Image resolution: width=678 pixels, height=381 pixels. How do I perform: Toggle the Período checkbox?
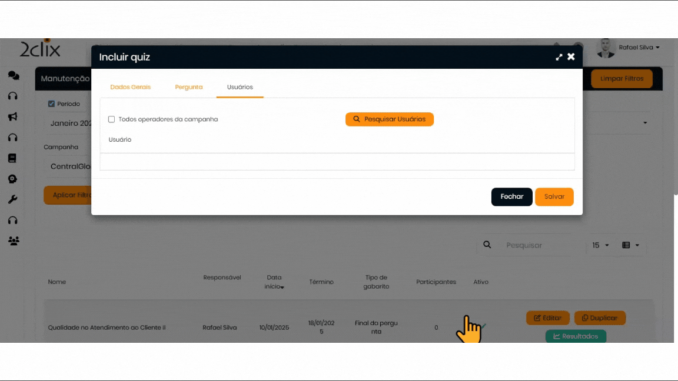[51, 104]
